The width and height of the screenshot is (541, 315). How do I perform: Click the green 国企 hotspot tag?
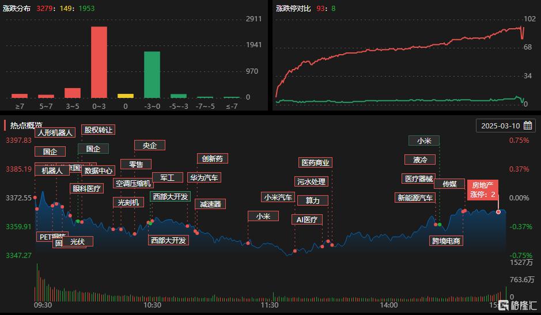click(93, 149)
